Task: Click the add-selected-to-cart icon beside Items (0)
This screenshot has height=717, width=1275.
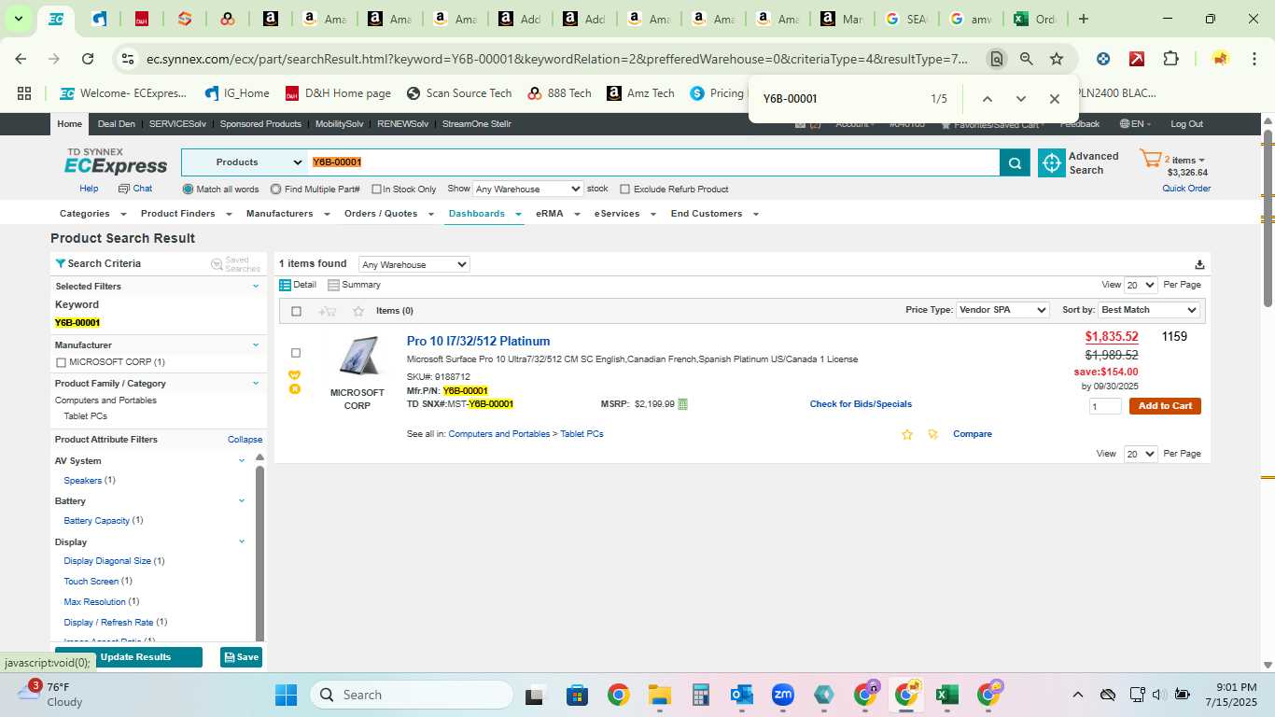Action: coord(327,311)
